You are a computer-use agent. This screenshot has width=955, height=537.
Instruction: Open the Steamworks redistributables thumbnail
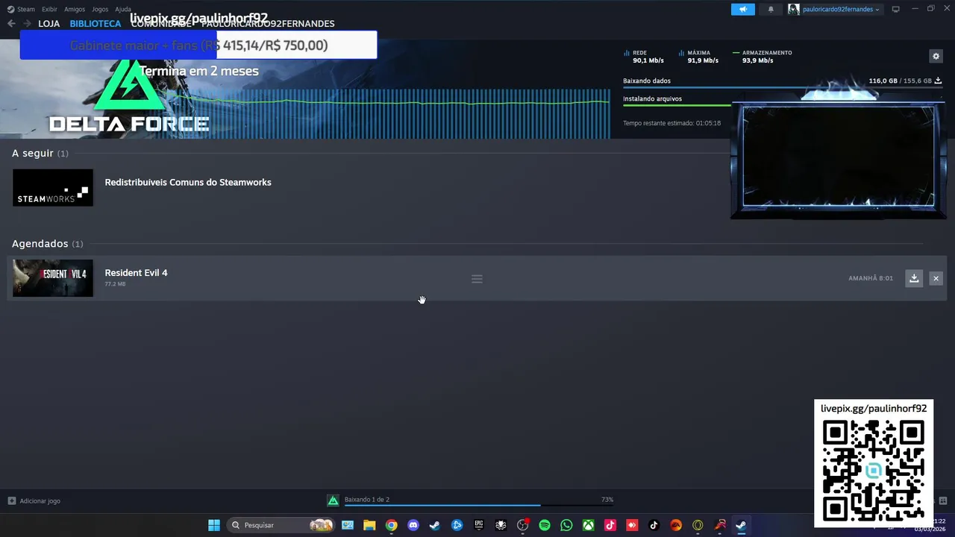[x=53, y=187]
